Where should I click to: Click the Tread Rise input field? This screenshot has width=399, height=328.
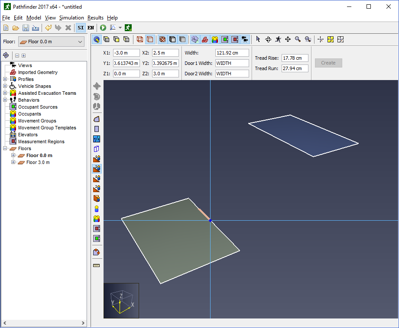click(295, 58)
